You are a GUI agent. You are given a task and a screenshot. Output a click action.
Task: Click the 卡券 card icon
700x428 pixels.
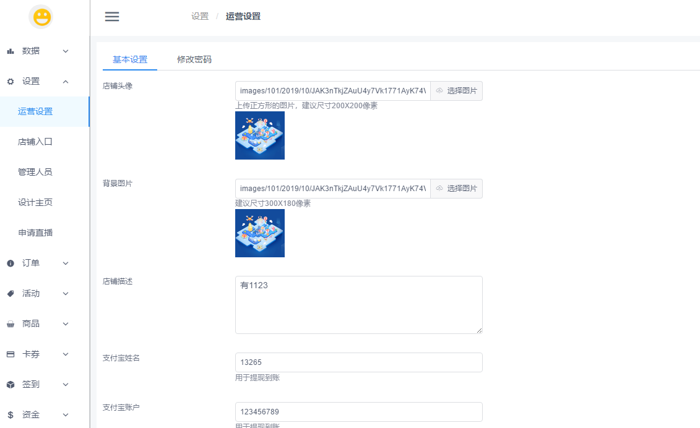(x=11, y=354)
